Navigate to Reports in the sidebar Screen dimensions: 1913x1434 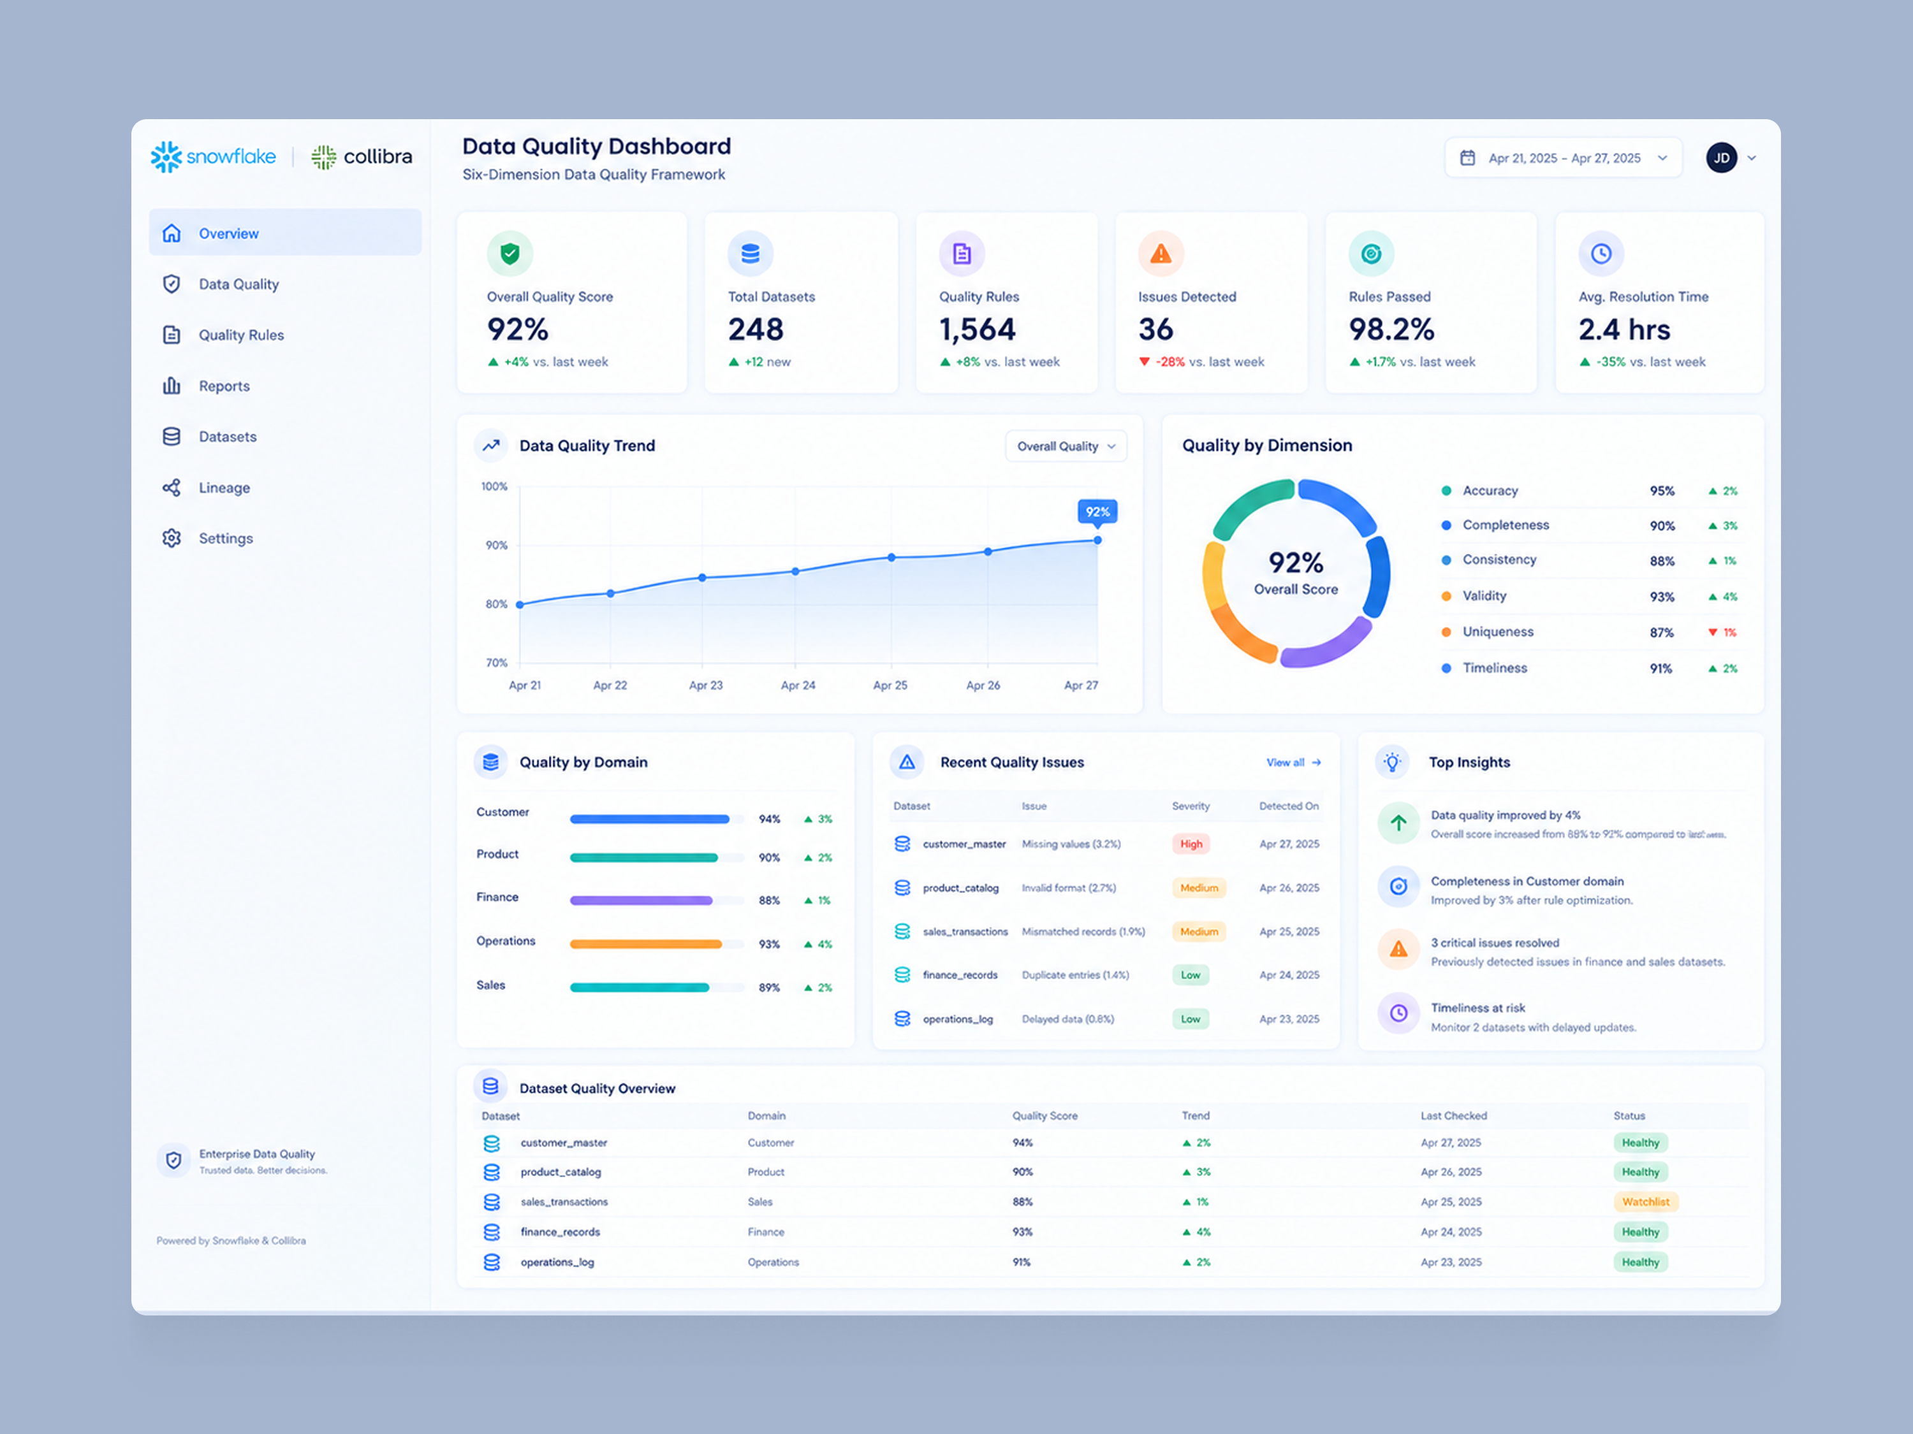tap(286, 386)
